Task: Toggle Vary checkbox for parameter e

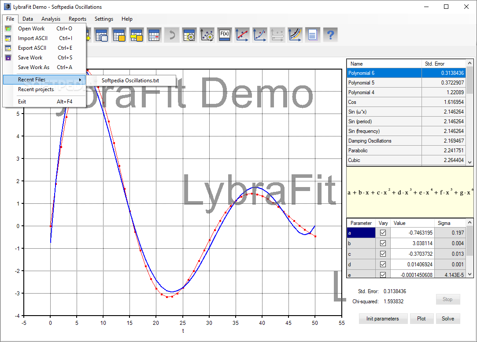Action: coord(383,275)
